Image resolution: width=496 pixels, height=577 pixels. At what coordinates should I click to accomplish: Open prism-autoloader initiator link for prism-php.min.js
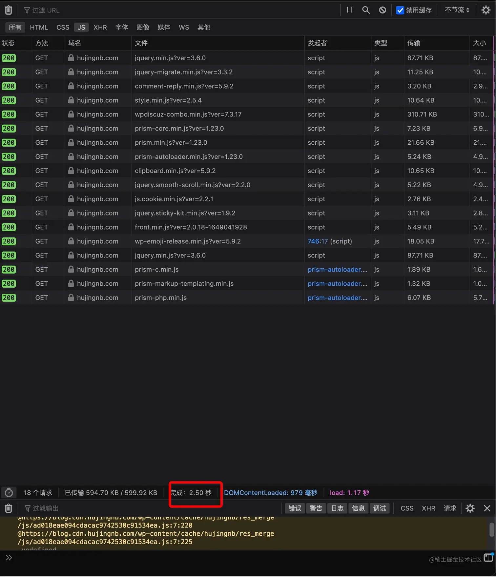click(x=337, y=298)
